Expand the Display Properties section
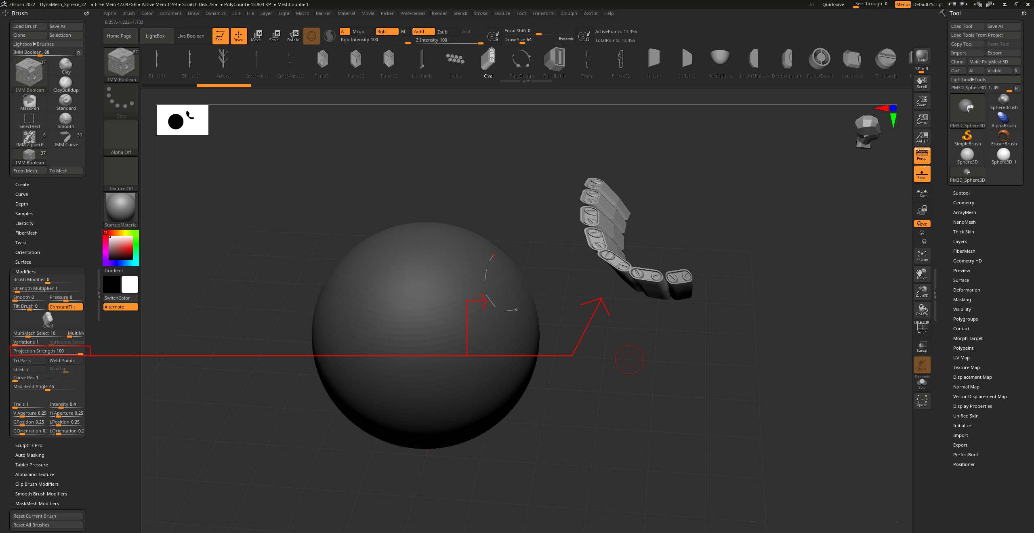The width and height of the screenshot is (1034, 533). [x=972, y=406]
